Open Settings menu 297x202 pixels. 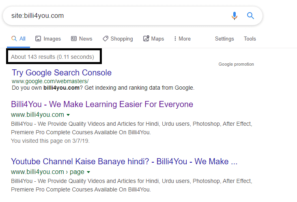coord(224,39)
